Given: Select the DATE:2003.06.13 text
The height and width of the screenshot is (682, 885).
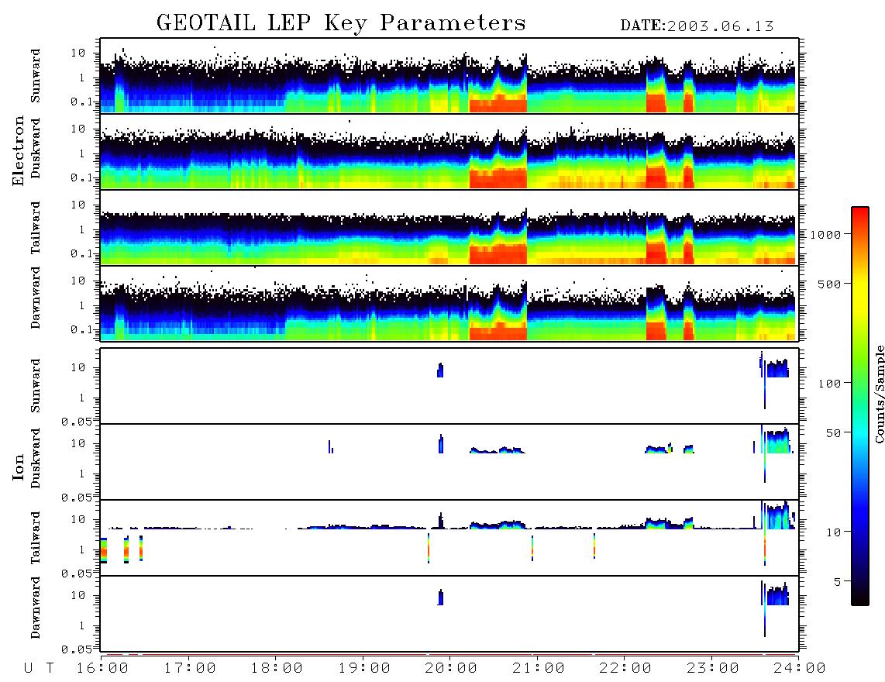Looking at the screenshot, I should tap(697, 26).
